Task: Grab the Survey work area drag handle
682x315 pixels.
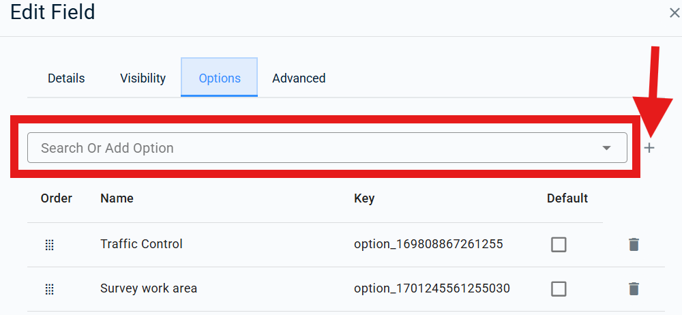Action: (x=49, y=289)
